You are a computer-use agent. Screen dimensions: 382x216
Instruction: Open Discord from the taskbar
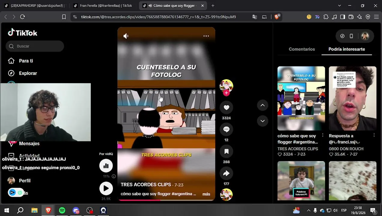point(76,211)
